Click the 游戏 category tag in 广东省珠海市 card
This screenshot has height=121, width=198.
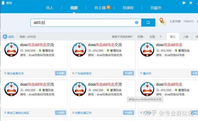(91, 55)
